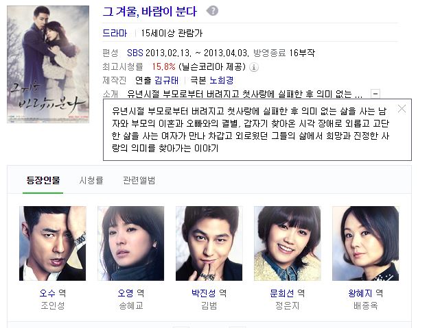Open writer 노희경 link
This screenshot has height=328, width=429.
click(x=221, y=80)
